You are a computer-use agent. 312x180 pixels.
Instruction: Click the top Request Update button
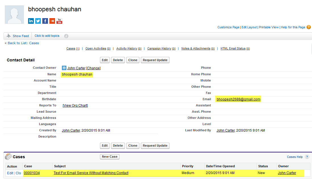[x=155, y=60]
